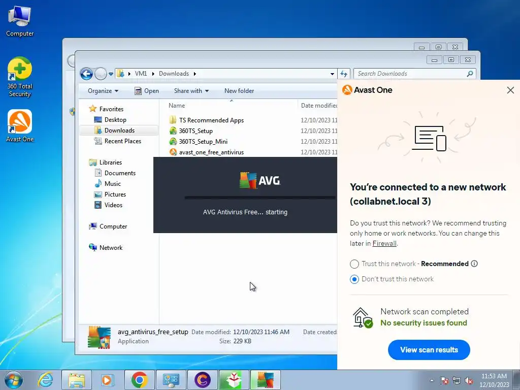
Task: Click the Explorer Forward arrow button
Action: [x=101, y=74]
